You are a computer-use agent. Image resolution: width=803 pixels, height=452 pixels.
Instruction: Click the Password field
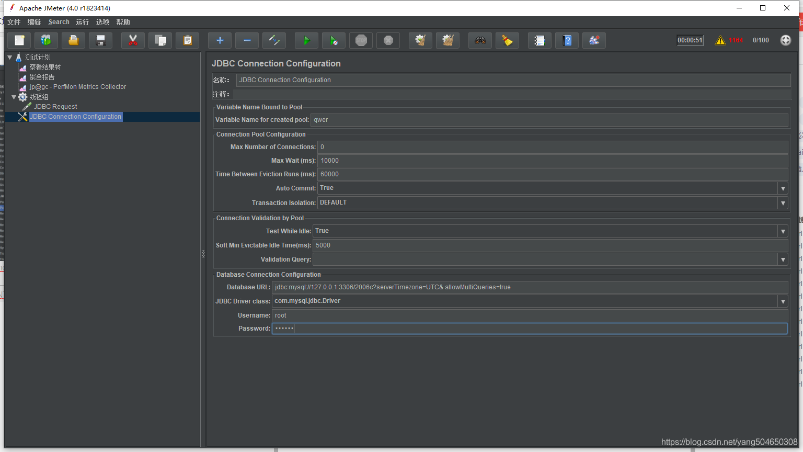(530, 329)
